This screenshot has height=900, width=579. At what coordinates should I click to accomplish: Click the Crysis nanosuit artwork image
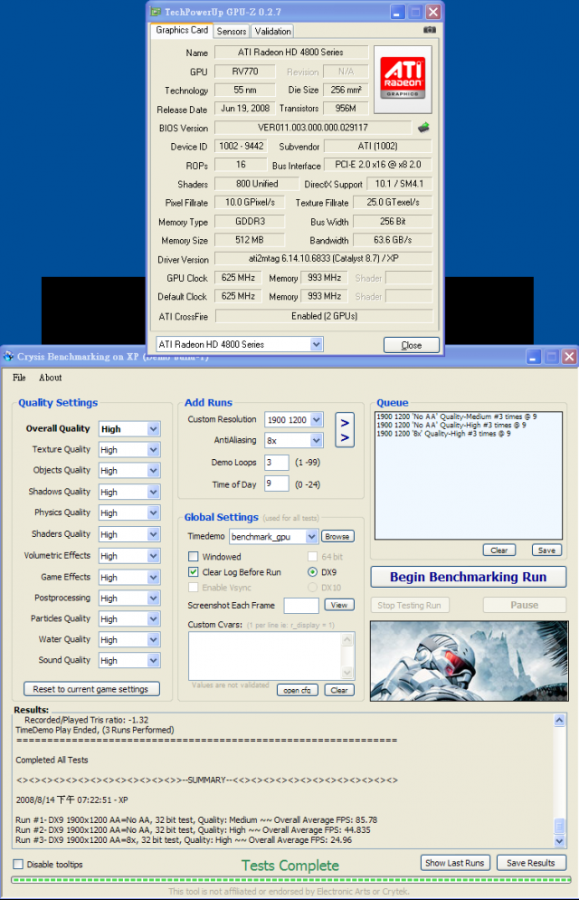469,661
